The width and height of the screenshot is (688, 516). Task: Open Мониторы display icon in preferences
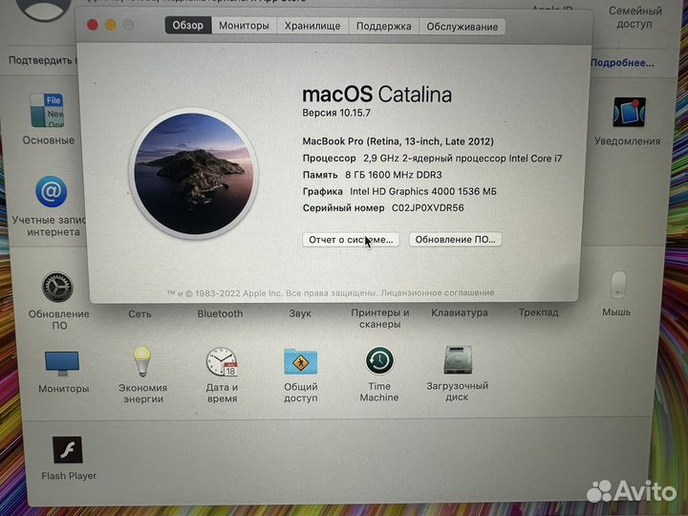62,363
